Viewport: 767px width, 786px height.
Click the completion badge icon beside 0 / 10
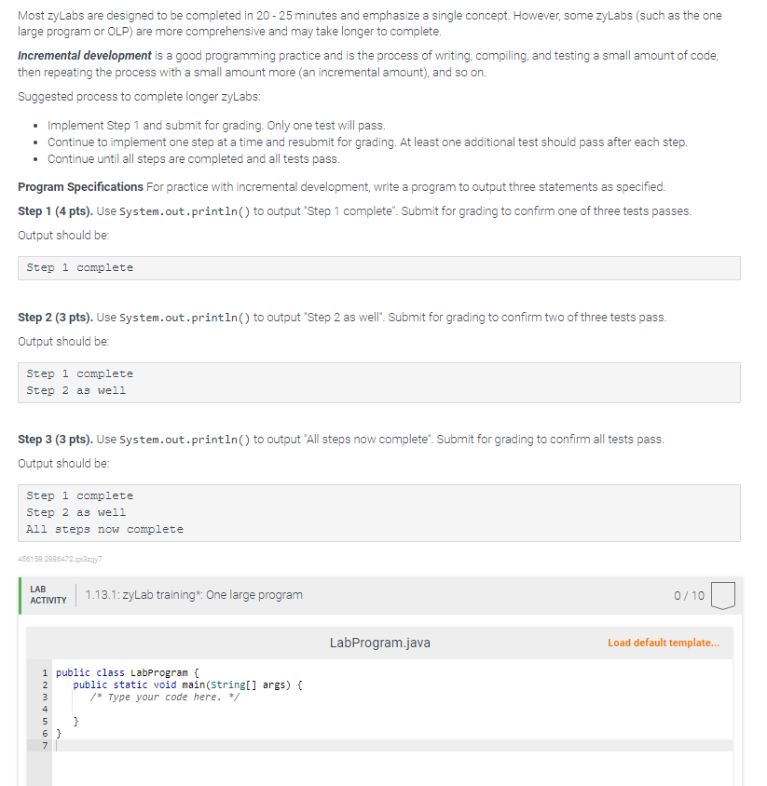(723, 595)
